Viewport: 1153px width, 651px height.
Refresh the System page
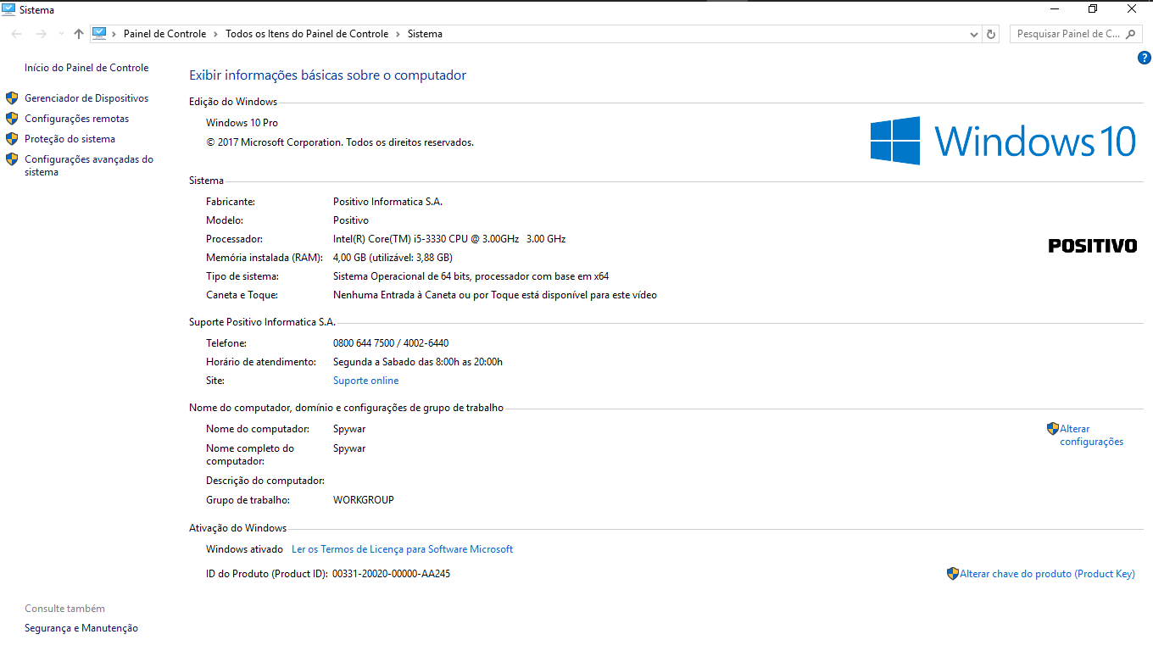pos(991,34)
